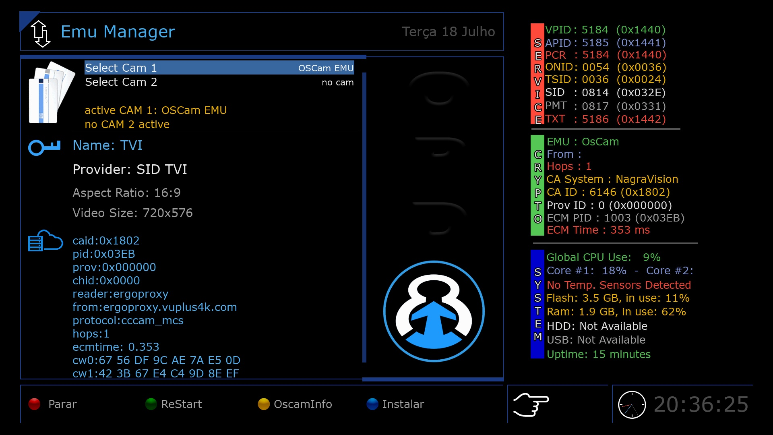Click the VPID : 5184 entry
This screenshot has height=435, width=773.
pos(605,30)
